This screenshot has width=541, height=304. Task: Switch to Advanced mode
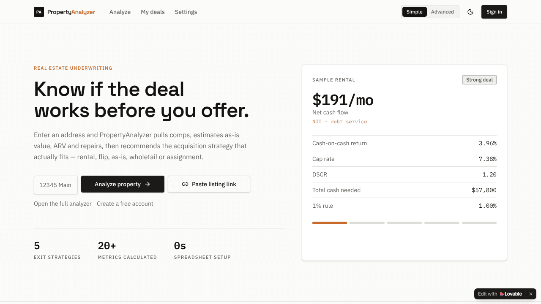[443, 12]
